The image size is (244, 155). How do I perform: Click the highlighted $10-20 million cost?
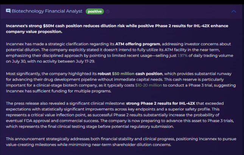pos(149,85)
